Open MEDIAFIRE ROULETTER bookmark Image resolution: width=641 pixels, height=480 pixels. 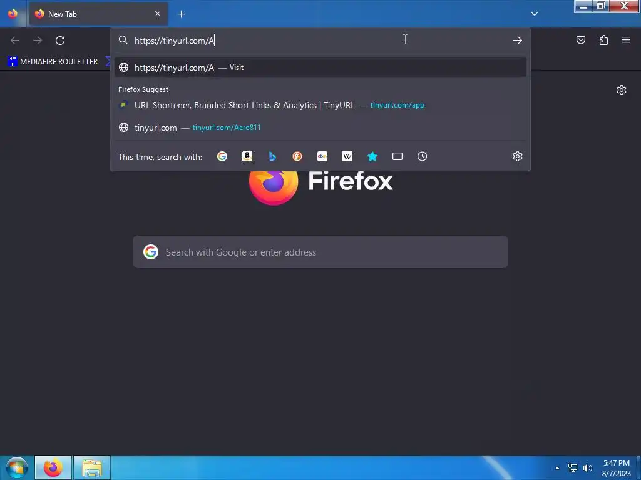tap(53, 62)
